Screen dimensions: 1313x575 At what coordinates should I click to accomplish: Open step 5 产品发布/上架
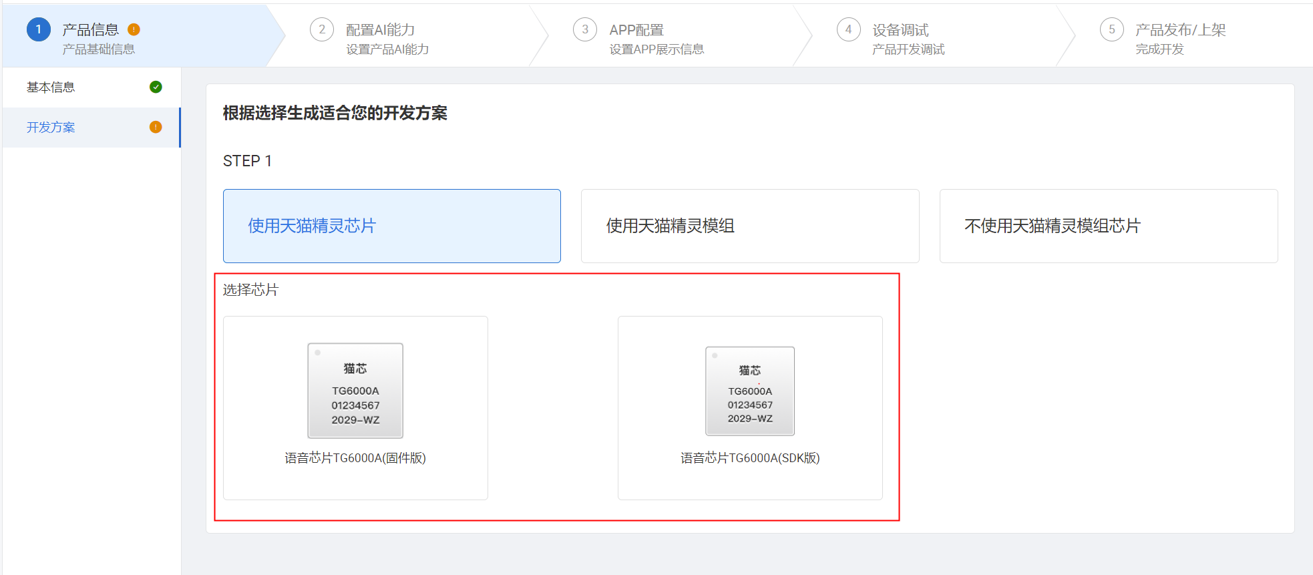click(x=1181, y=30)
